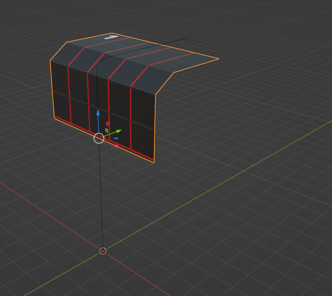Click the dark horizontal seam on front face
The width and height of the screenshot is (332, 296).
77,100
